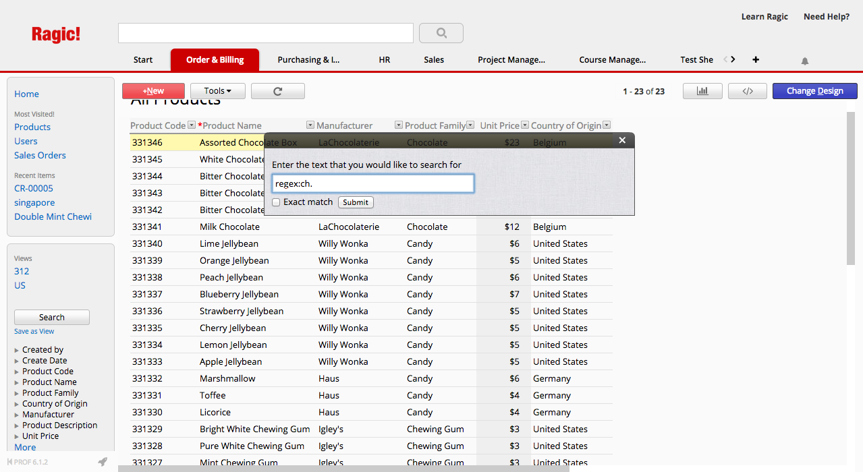Open the Test She tab
Image resolution: width=863 pixels, height=472 pixels.
point(696,60)
